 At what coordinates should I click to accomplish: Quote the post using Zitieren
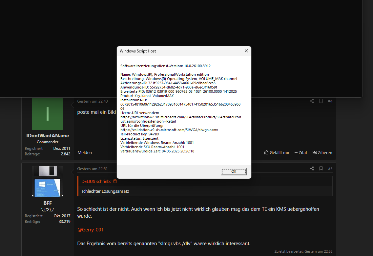[322, 153]
